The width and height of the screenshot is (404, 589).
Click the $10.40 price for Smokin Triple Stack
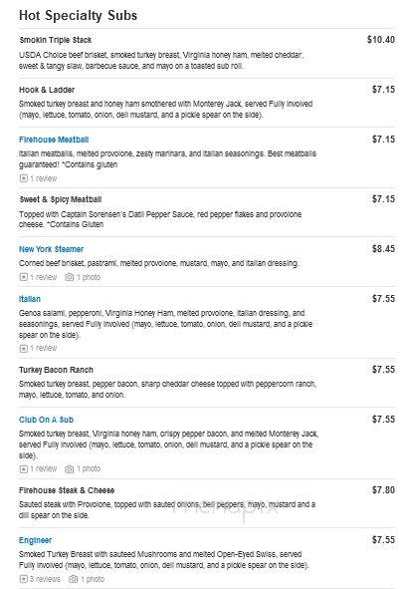[381, 40]
